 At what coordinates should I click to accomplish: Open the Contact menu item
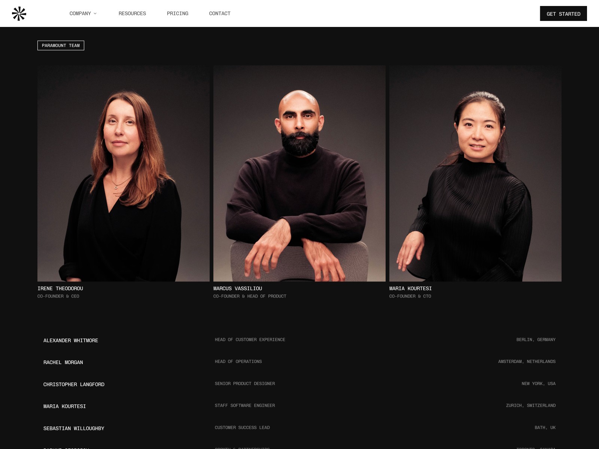click(220, 13)
